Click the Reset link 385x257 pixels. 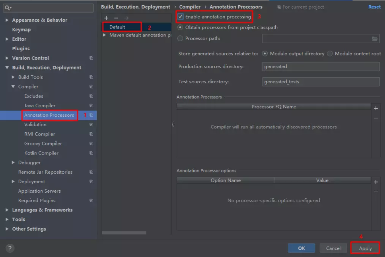374,7
